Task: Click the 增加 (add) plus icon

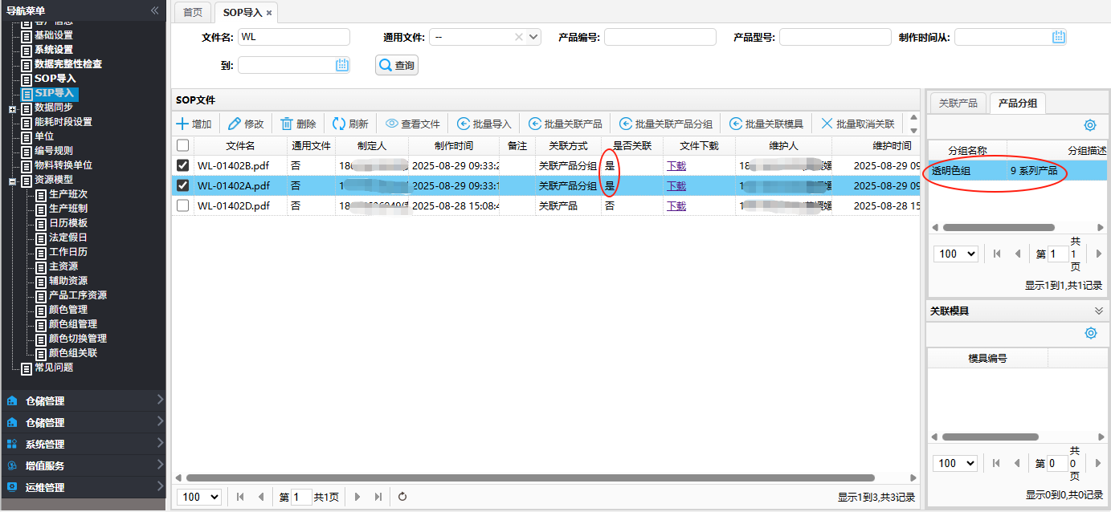Action: 182,124
